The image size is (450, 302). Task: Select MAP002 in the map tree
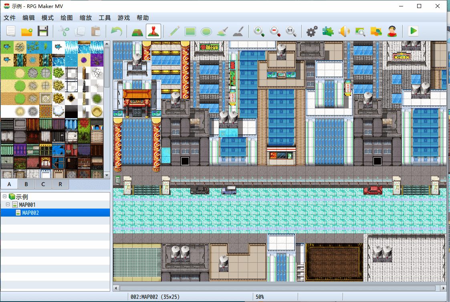pyautogui.click(x=55, y=213)
